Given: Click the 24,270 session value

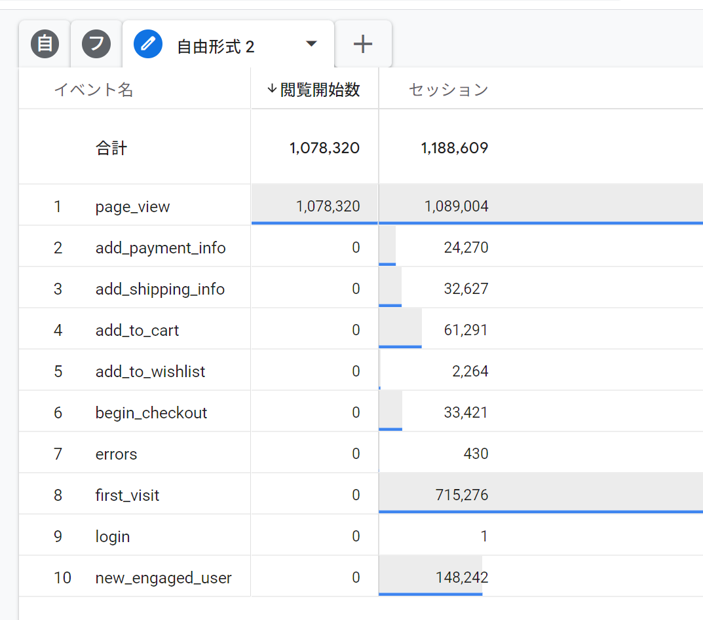Looking at the screenshot, I should (466, 247).
